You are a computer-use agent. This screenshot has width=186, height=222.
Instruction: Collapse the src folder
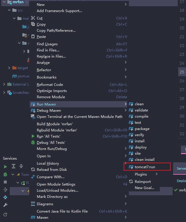[x=9, y=10]
